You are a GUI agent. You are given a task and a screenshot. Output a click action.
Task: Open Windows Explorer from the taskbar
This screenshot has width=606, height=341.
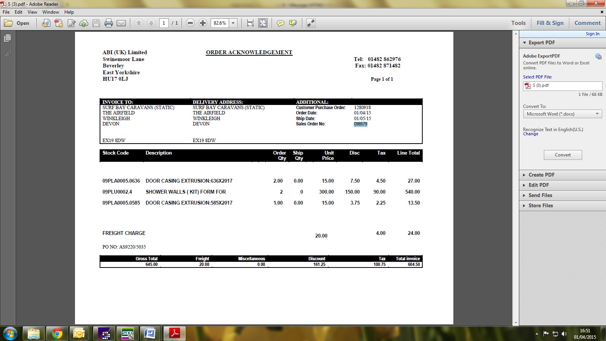click(34, 334)
